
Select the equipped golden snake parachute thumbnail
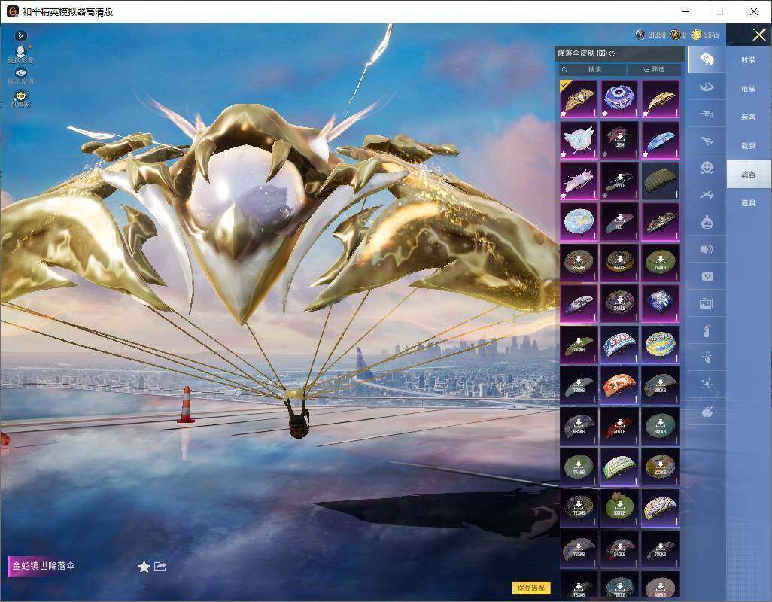pos(579,99)
